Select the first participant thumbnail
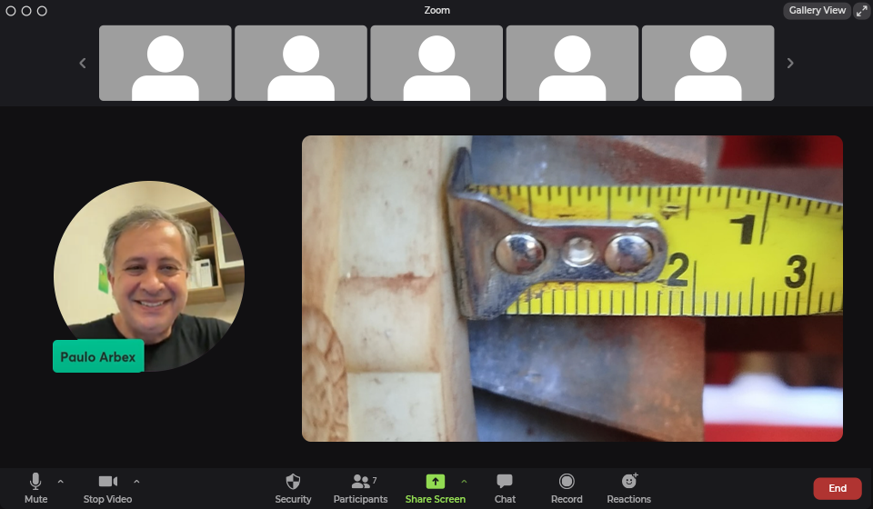The image size is (873, 509). point(165,63)
